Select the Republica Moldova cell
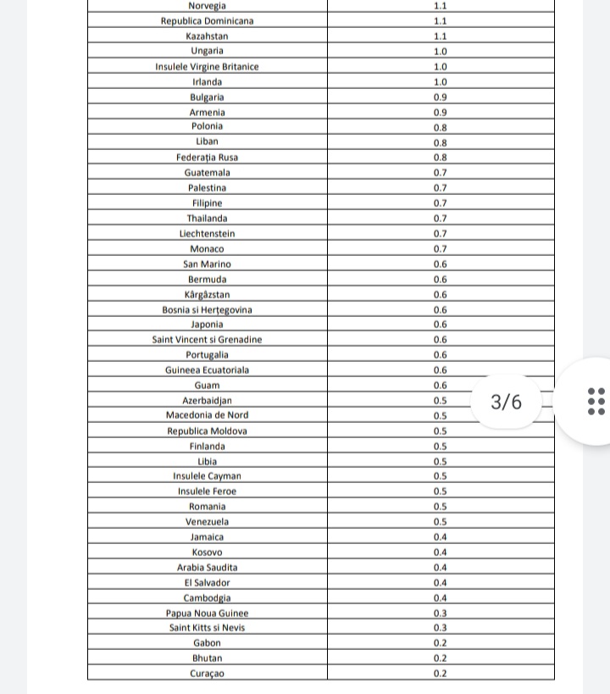 coord(208,431)
